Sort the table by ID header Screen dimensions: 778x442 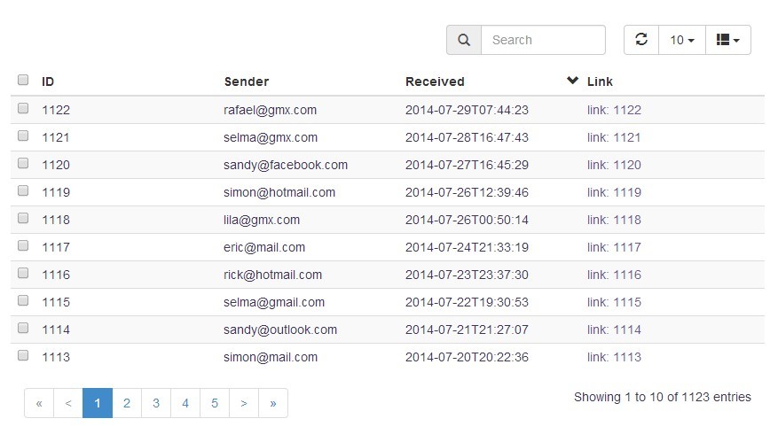48,81
